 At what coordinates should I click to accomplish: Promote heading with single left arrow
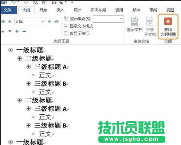click(10, 22)
